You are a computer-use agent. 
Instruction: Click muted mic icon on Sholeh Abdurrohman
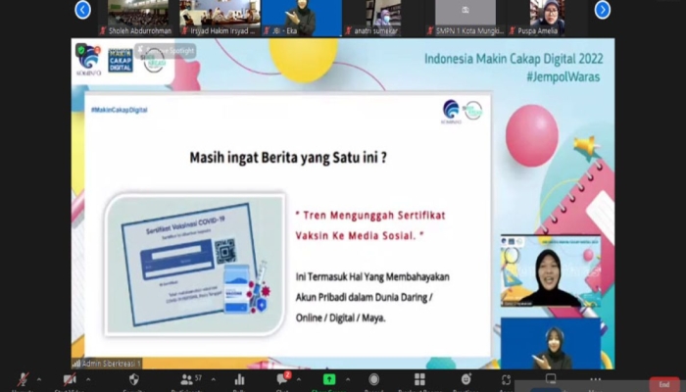coord(103,30)
